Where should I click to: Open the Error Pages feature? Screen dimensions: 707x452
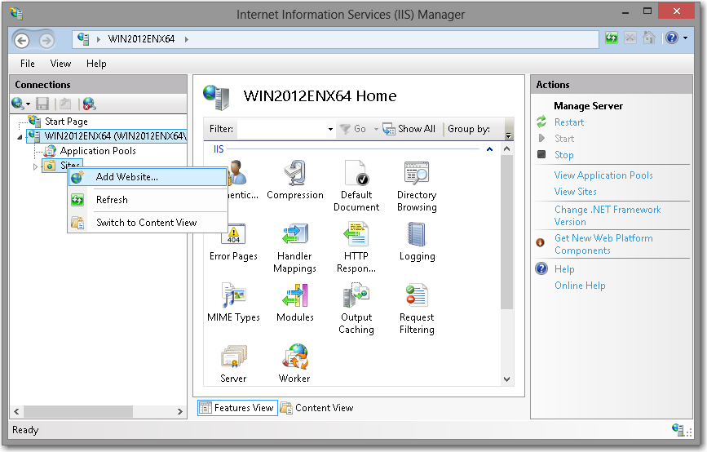233,242
